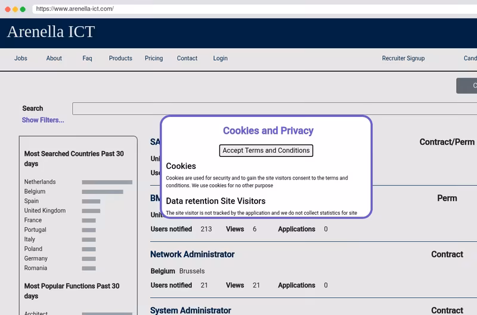Open the Contact page
477x315 pixels.
click(x=187, y=58)
